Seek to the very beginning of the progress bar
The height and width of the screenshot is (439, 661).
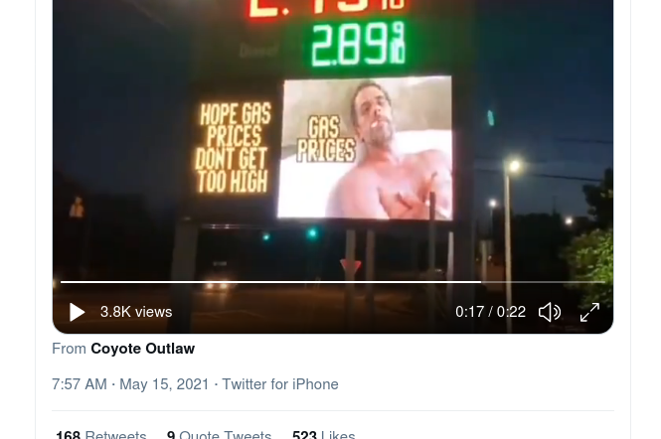pos(62,281)
